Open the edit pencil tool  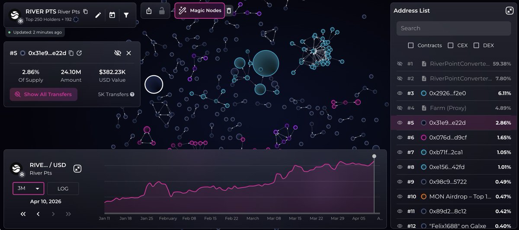pos(98,15)
